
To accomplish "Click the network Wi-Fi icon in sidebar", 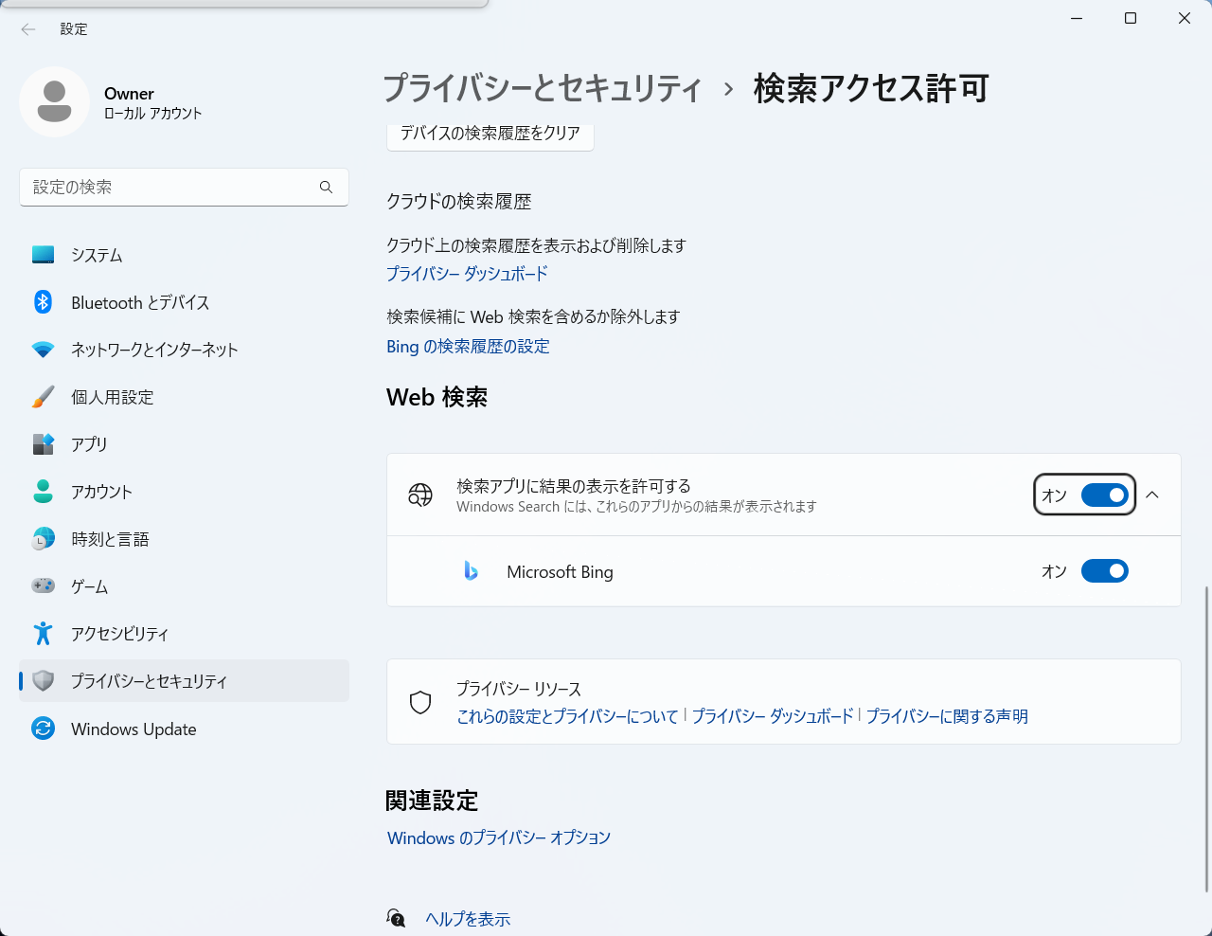I will tap(44, 350).
